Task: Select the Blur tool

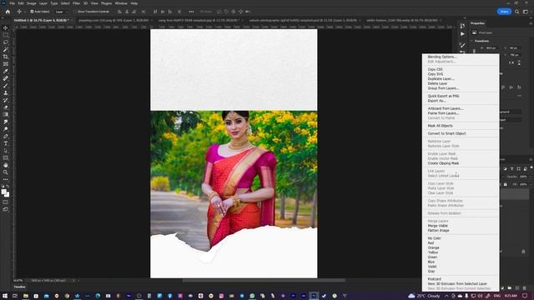Action: pos(6,122)
